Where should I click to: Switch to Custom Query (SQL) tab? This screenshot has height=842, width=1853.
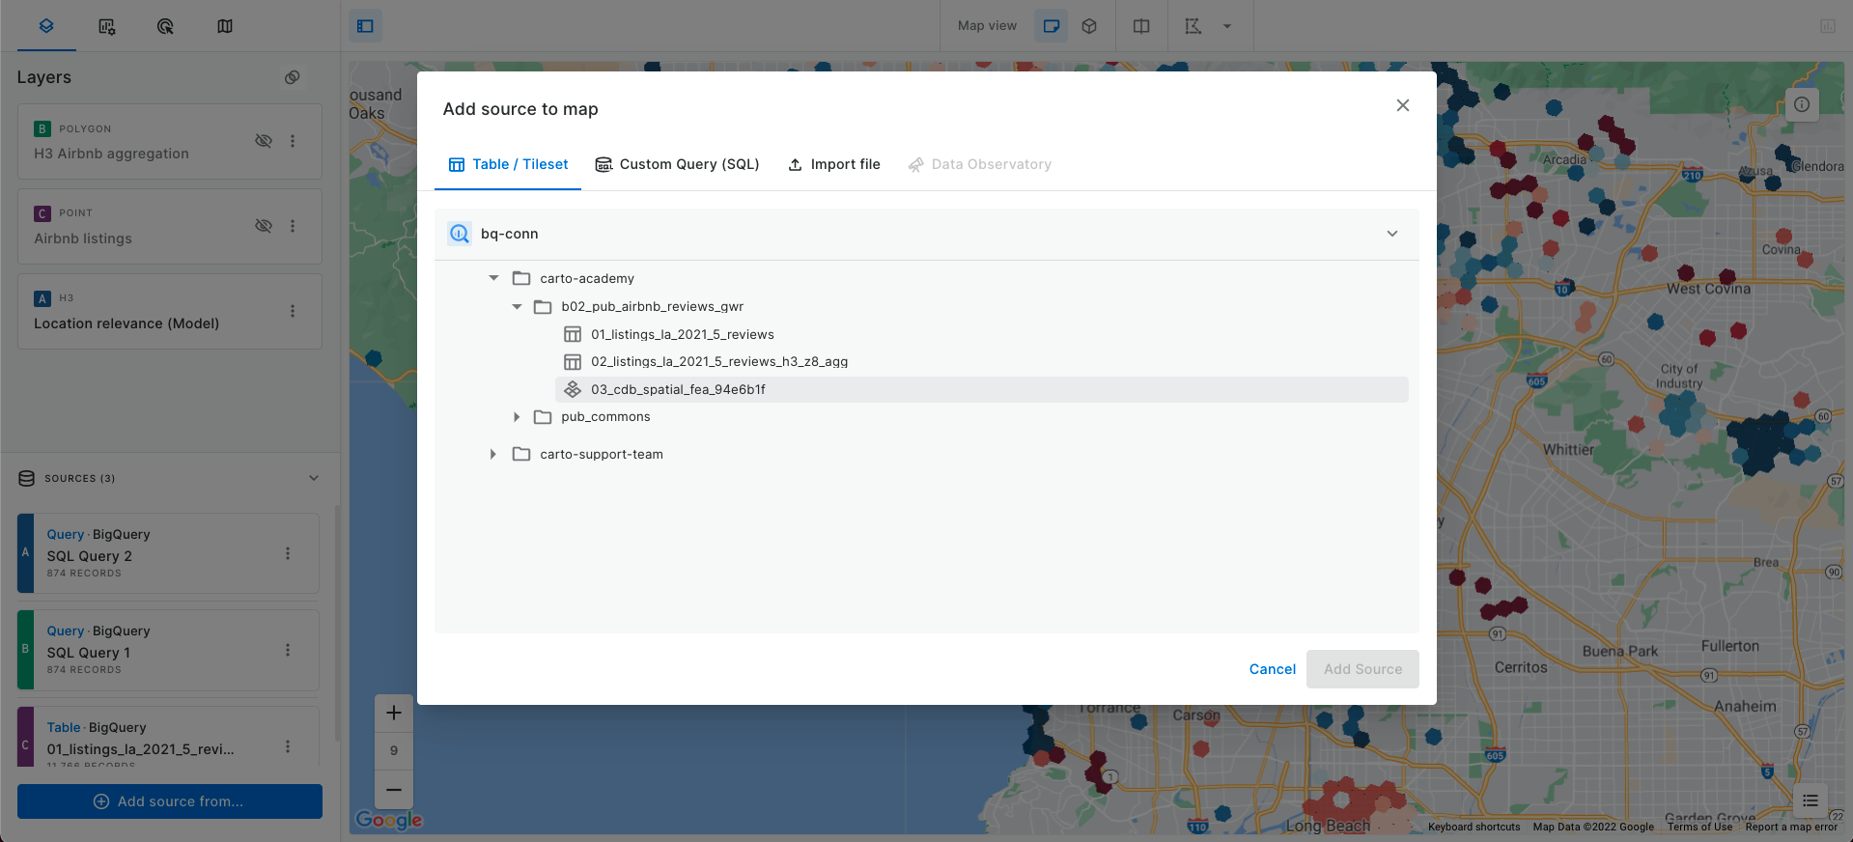pyautogui.click(x=678, y=164)
